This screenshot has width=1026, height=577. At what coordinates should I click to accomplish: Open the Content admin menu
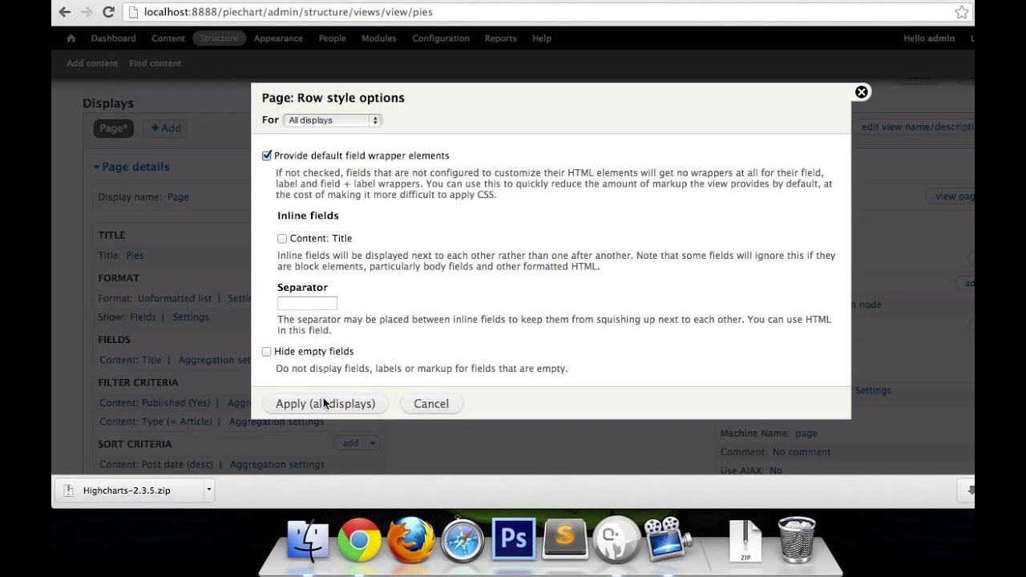[x=168, y=38]
